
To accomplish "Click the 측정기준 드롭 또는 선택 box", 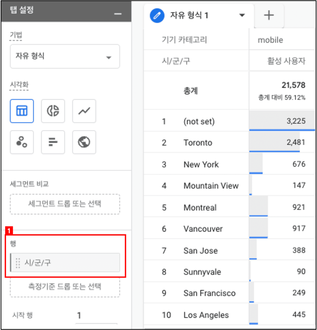I will pyautogui.click(x=65, y=287).
